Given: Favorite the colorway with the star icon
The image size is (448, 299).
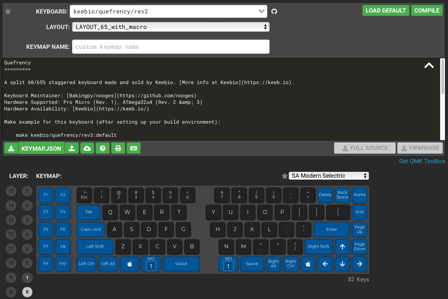Looking at the screenshot, I should coord(284,176).
